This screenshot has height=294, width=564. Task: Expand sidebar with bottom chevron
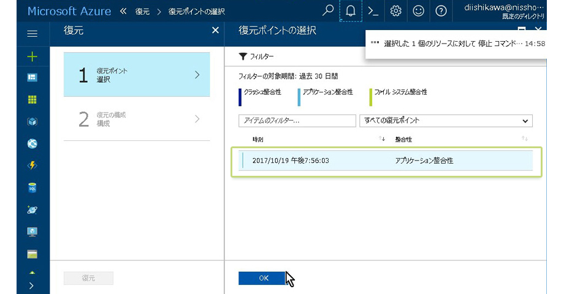click(x=32, y=286)
